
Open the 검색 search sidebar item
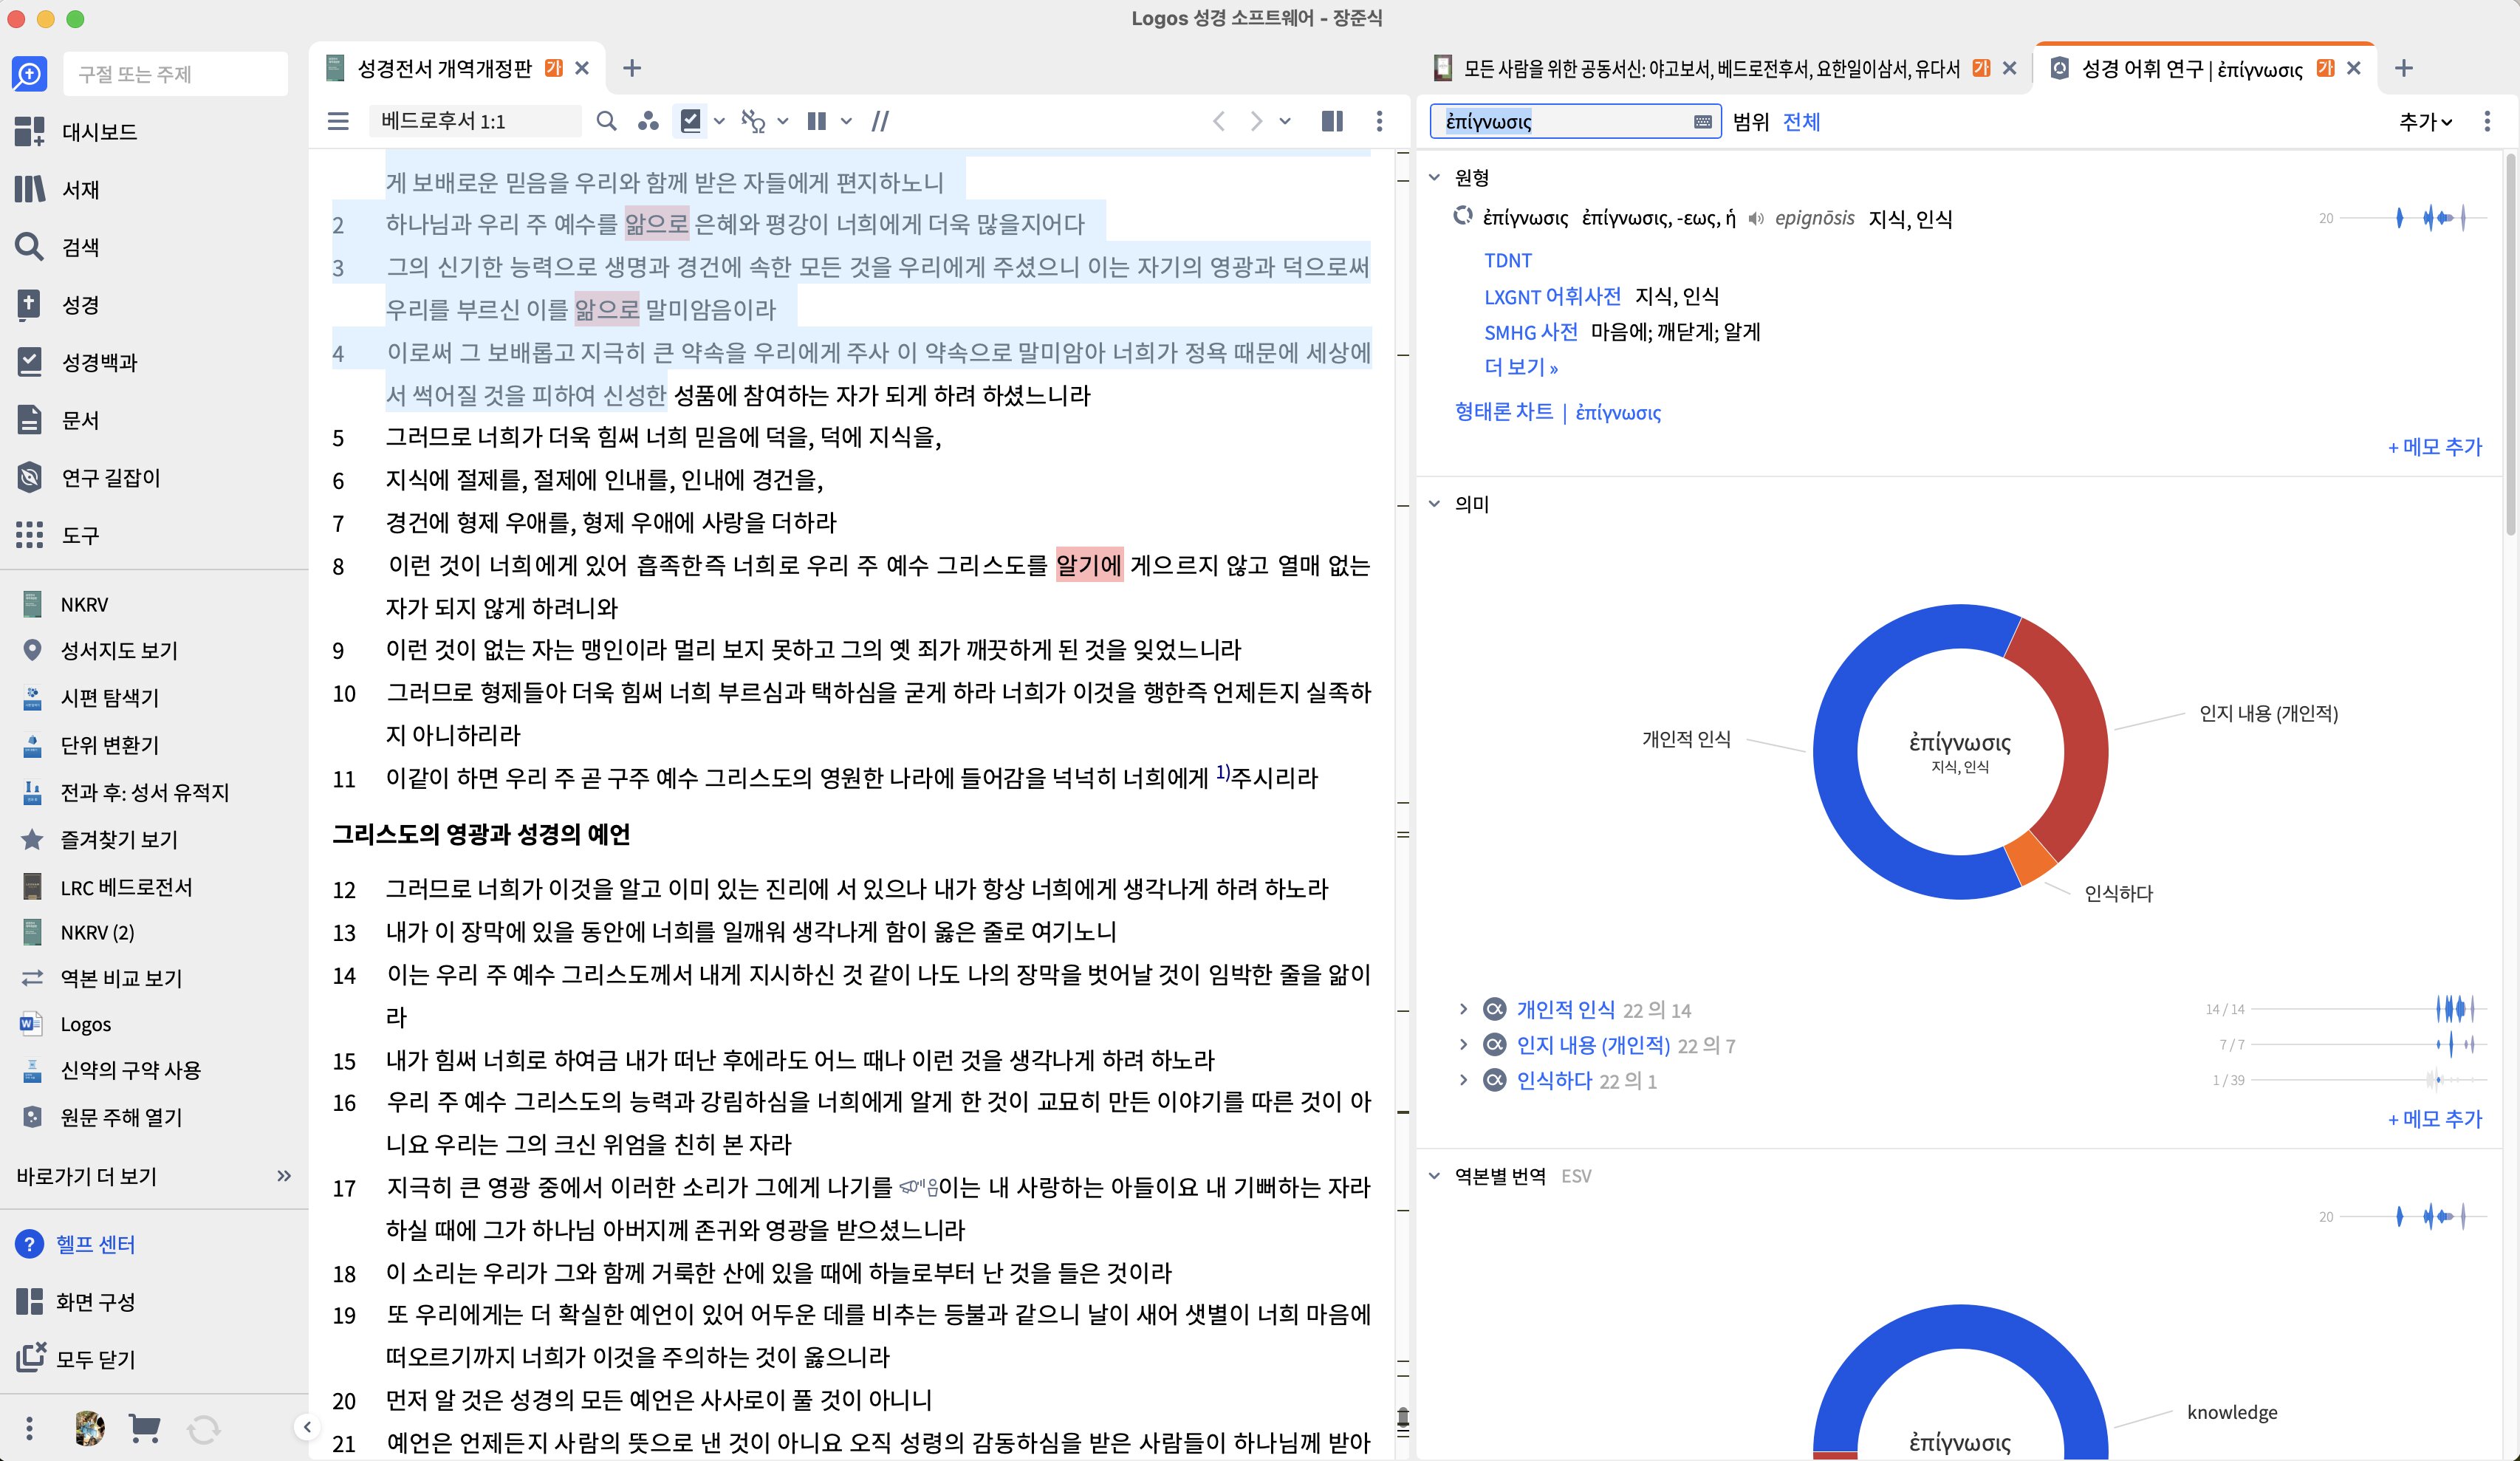[57, 246]
